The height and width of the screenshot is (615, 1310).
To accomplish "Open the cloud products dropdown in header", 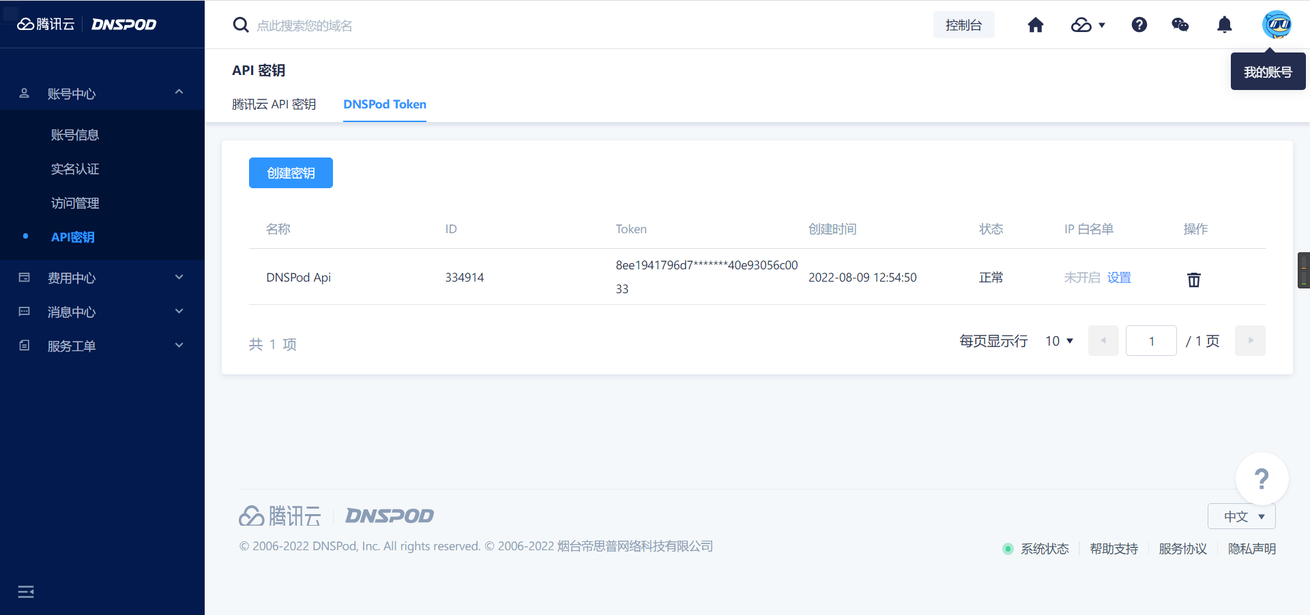I will click(1087, 25).
